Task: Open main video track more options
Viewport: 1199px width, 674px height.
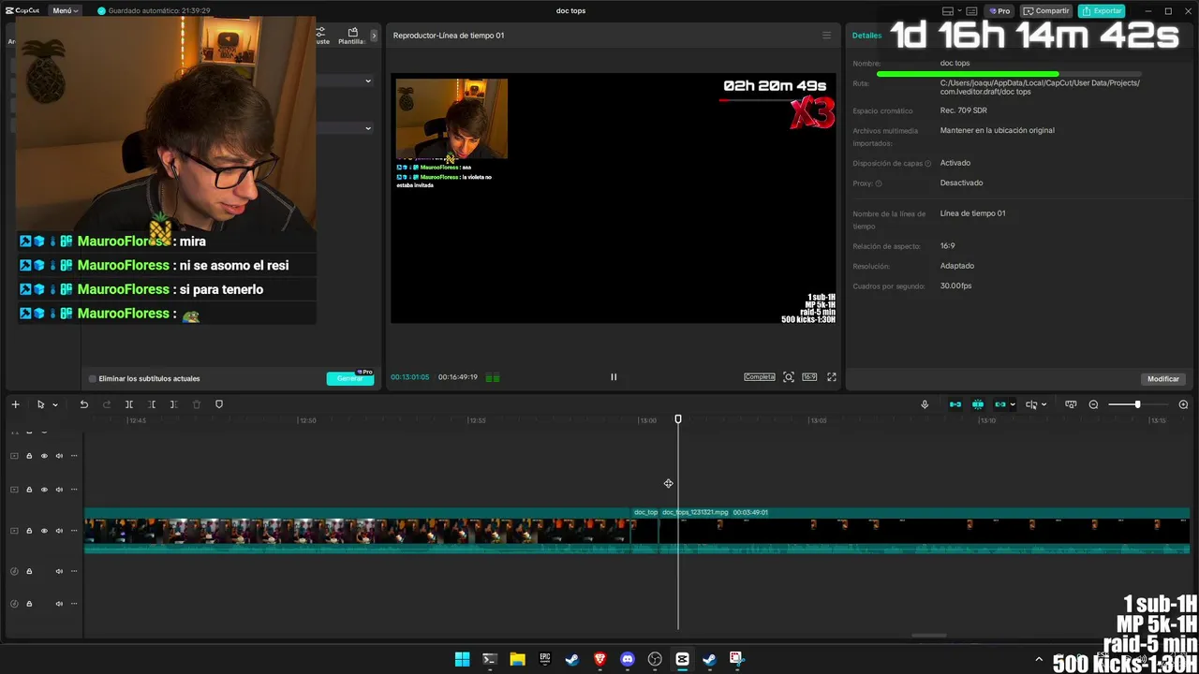Action: pos(74,531)
